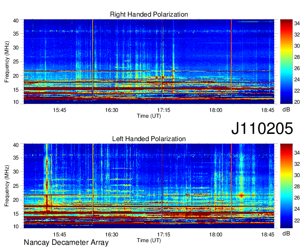Click 'Frequency (MHz)' axis label of Right Handed plot

tap(7, 62)
